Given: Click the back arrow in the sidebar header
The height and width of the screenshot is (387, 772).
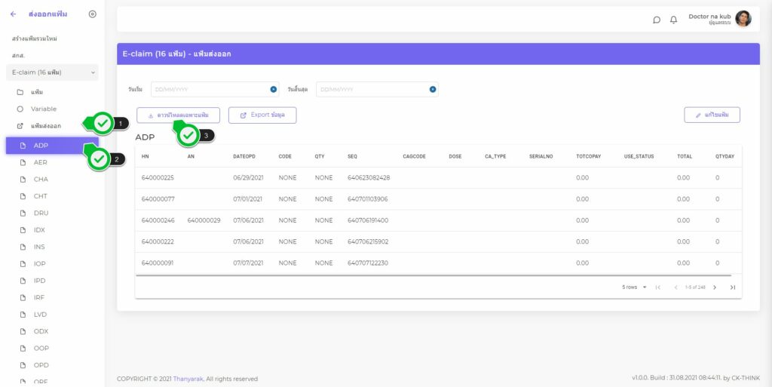Looking at the screenshot, I should coord(14,14).
